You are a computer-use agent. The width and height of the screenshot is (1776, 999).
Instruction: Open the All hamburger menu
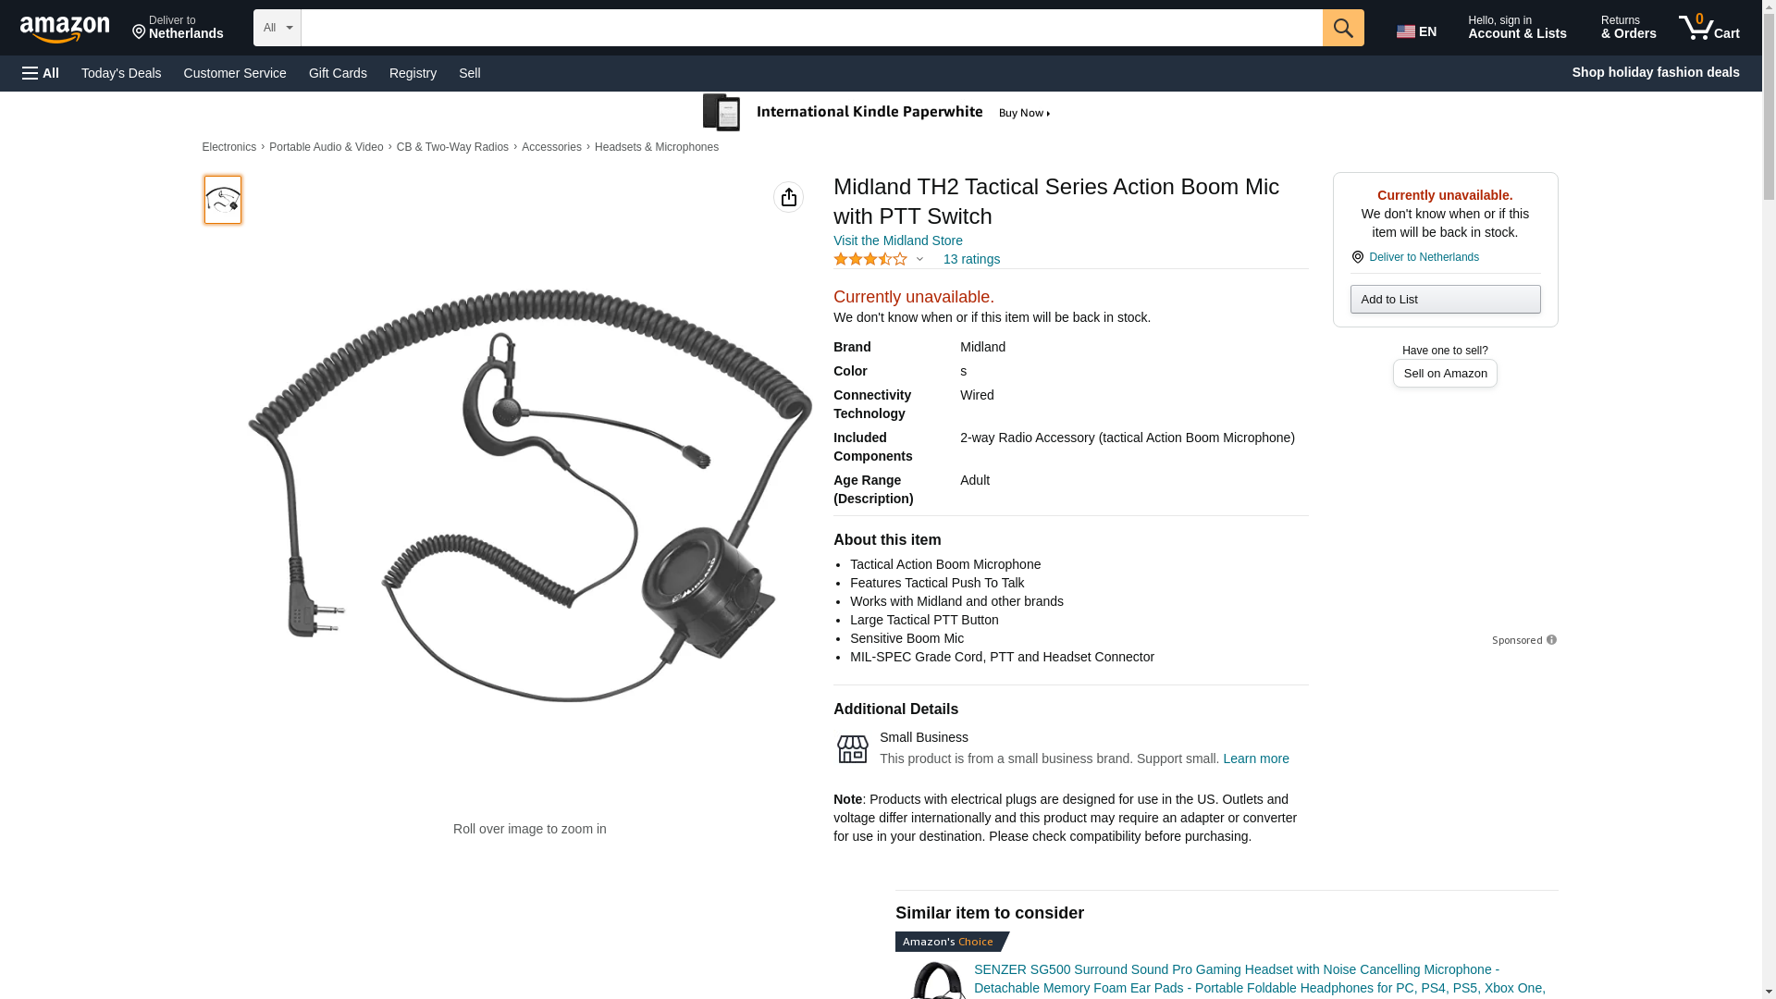(41, 73)
